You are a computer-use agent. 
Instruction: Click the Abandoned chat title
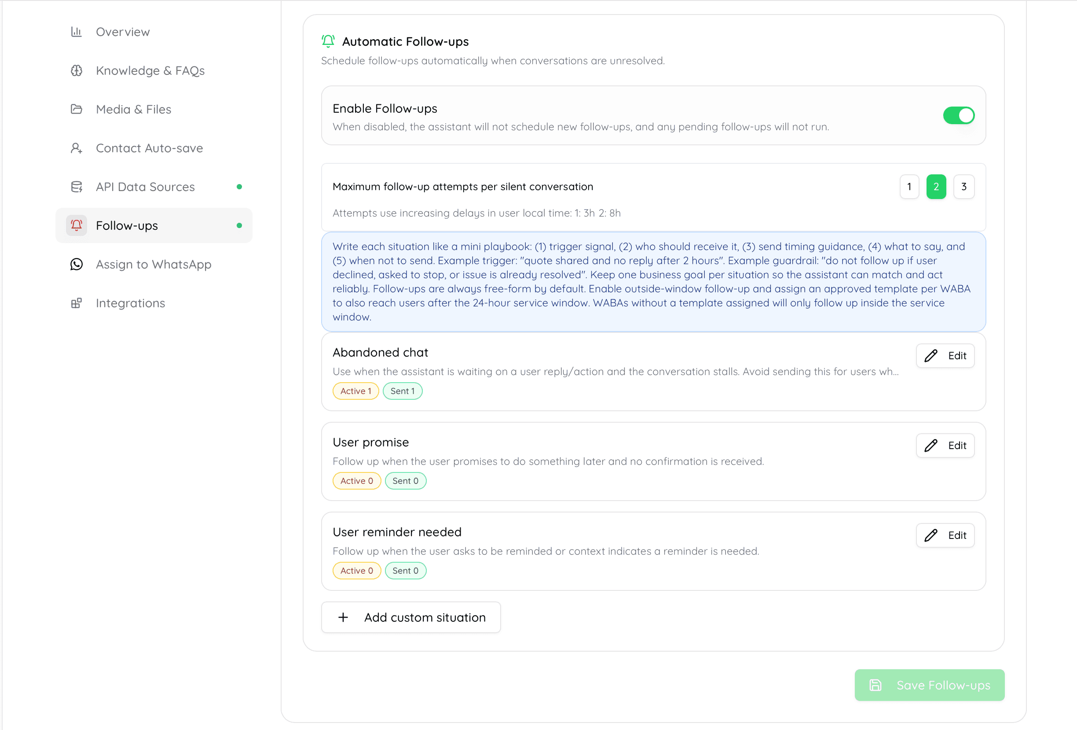pyautogui.click(x=381, y=353)
